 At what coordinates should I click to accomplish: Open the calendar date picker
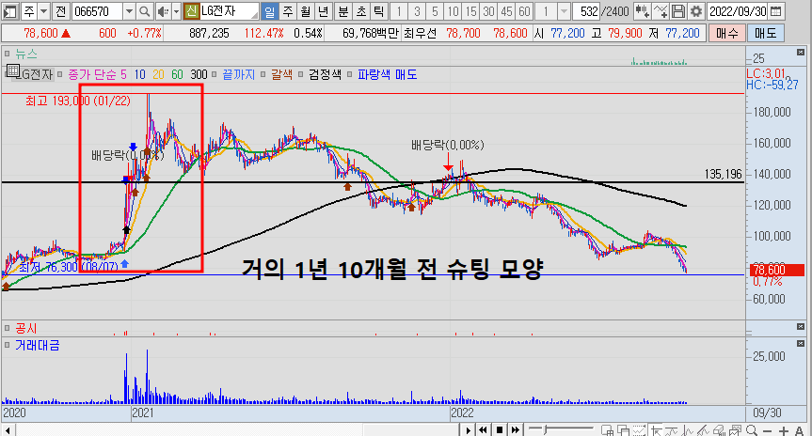pos(775,11)
